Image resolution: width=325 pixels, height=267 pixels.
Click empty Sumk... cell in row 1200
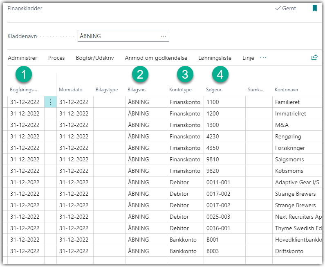point(259,113)
